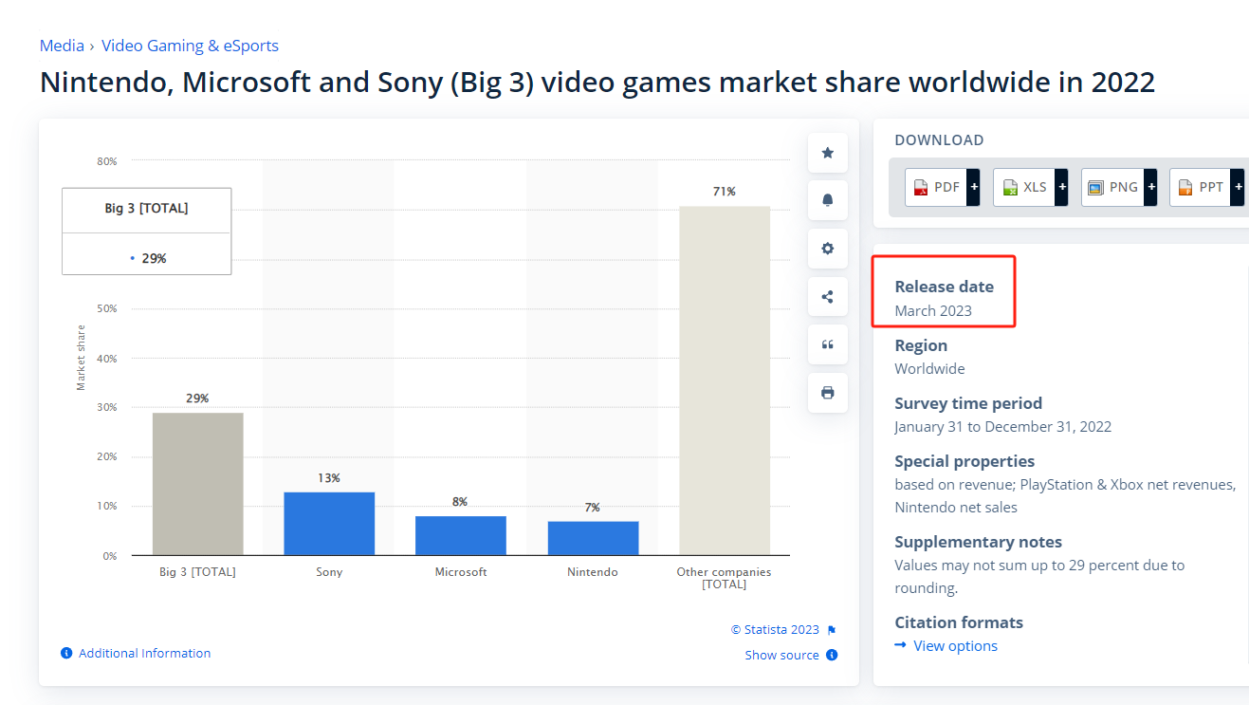Open Additional Information link
Screen dimensions: 1249x705
144,653
